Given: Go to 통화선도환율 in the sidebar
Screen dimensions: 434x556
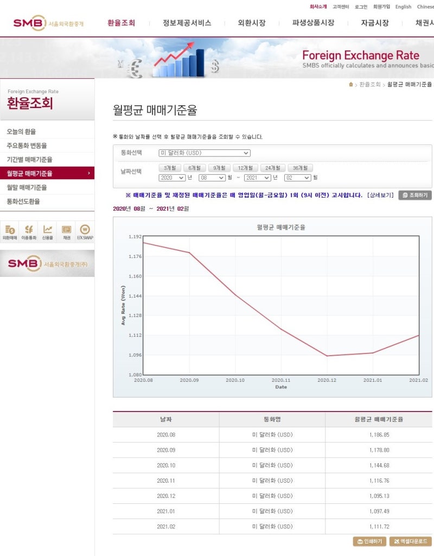Looking at the screenshot, I should pos(47,201).
